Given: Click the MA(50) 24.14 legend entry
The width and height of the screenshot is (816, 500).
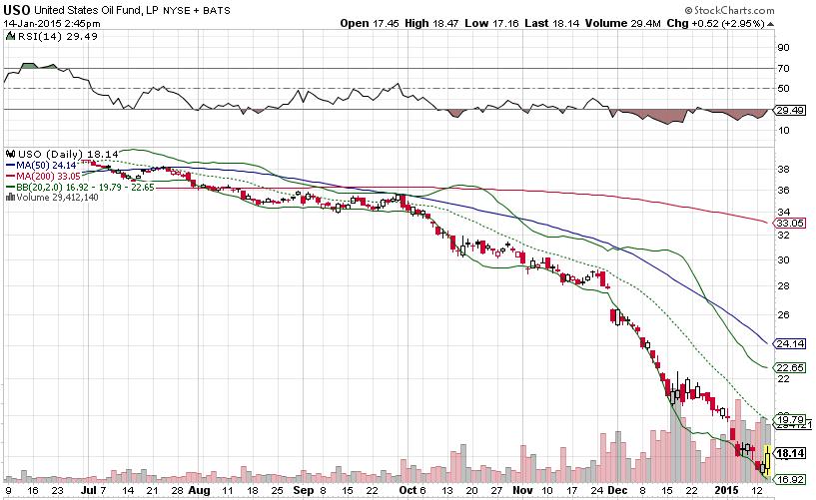Looking at the screenshot, I should pos(42,166).
